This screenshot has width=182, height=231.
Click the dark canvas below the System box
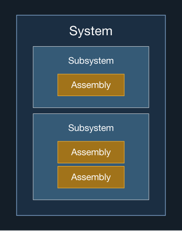point(91,223)
